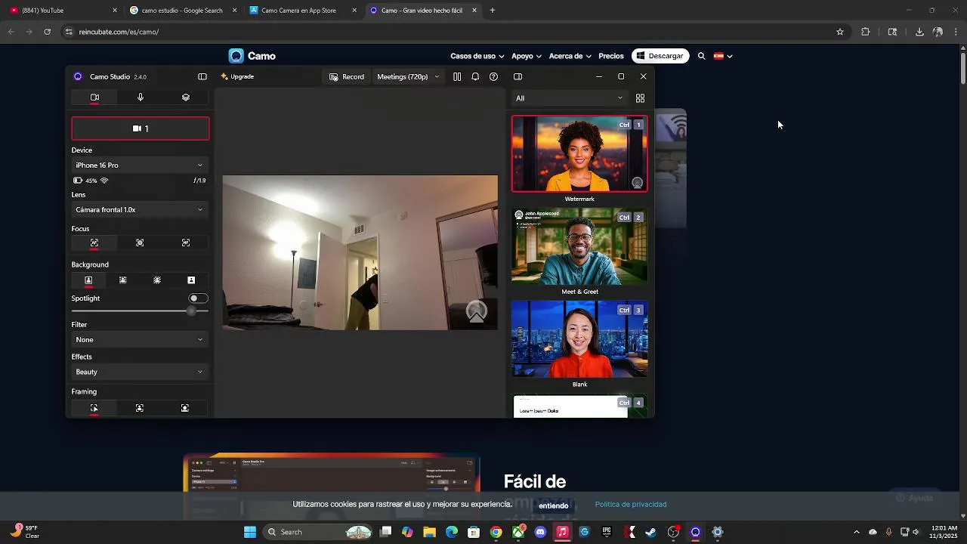
Task: Open the browser extensions puzzle icon
Action: (x=866, y=32)
